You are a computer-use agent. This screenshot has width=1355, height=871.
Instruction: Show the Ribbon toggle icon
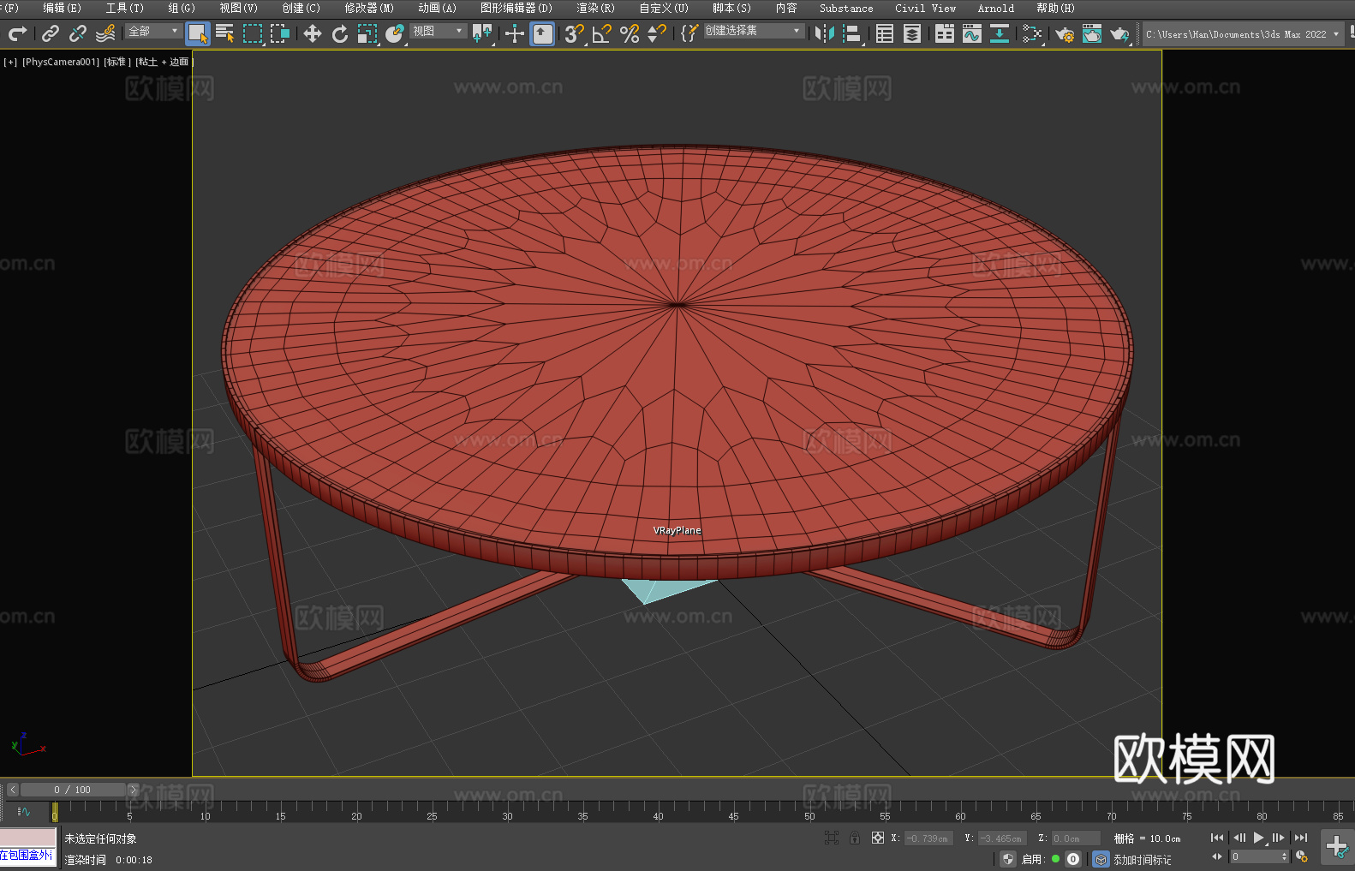(x=945, y=33)
